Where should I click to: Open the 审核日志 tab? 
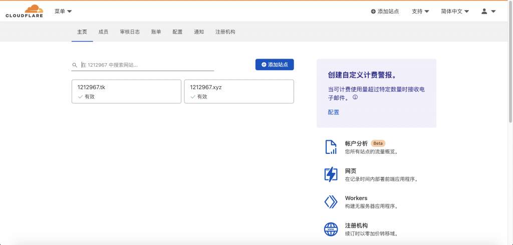coord(130,32)
